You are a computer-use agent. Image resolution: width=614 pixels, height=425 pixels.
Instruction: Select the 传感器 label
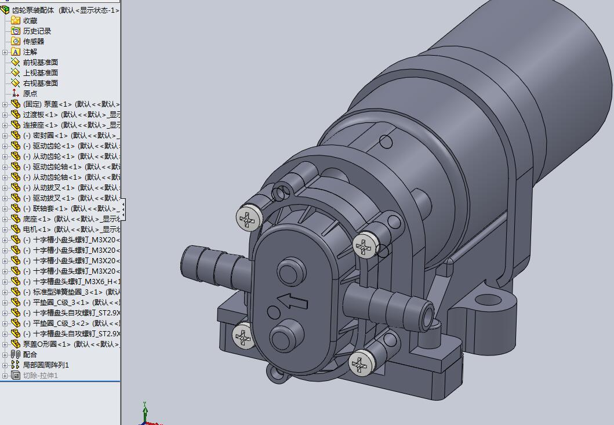point(34,41)
